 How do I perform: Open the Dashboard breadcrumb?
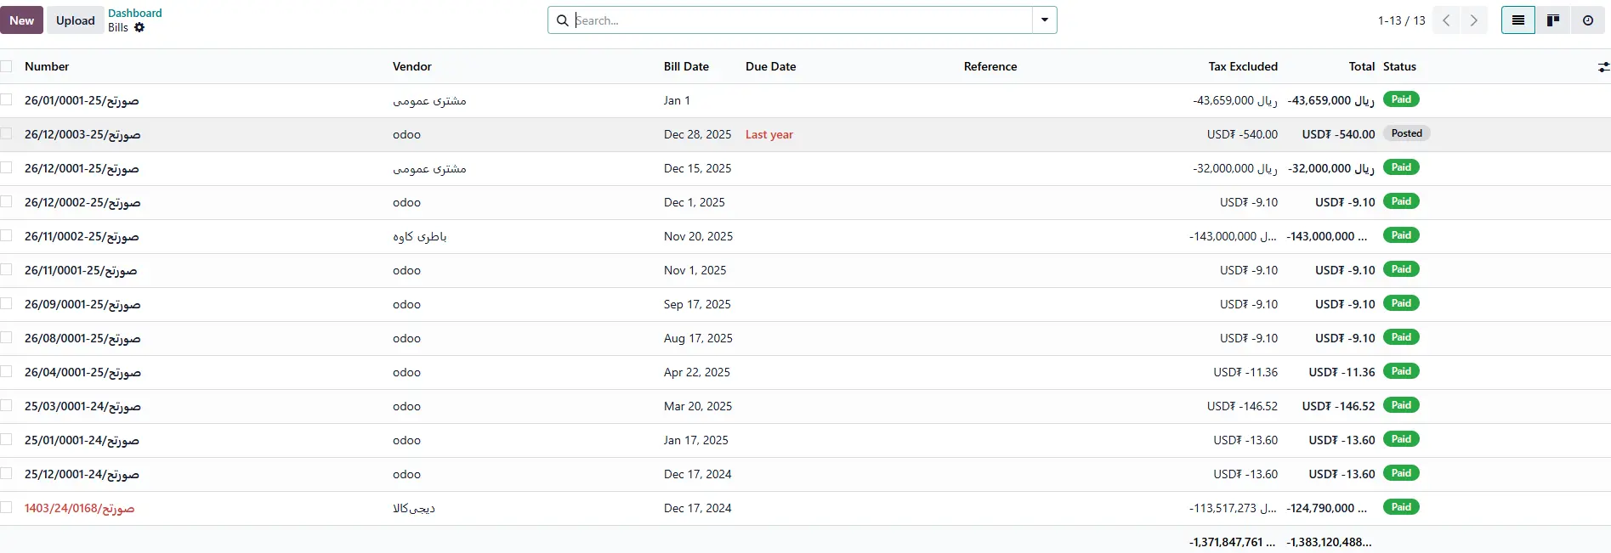(134, 13)
